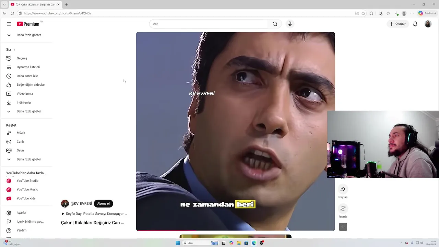Image resolution: width=439 pixels, height=247 pixels.
Task: Open the Windows Start menu
Action: pyautogui.click(x=178, y=243)
